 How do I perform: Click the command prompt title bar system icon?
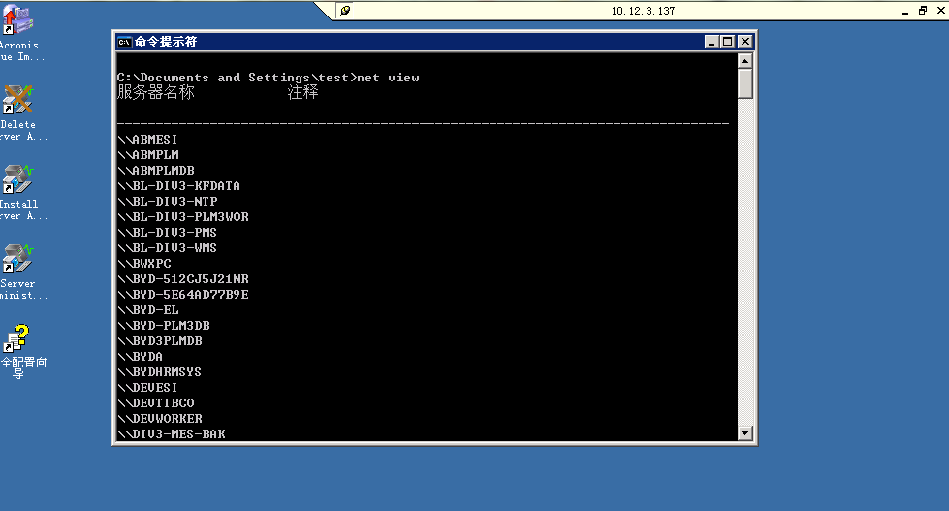pos(125,42)
